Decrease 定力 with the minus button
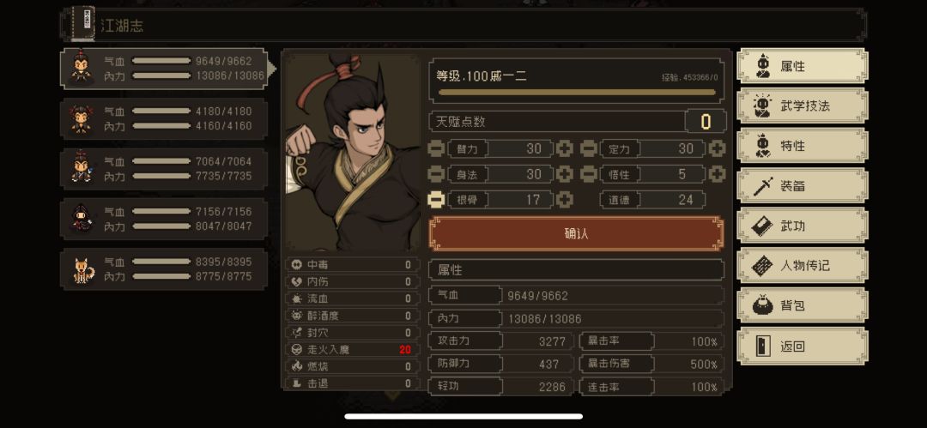927x428 pixels. [x=588, y=148]
